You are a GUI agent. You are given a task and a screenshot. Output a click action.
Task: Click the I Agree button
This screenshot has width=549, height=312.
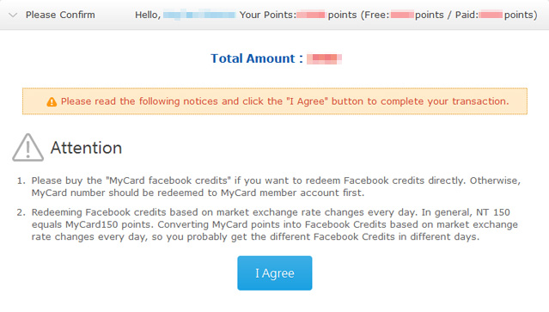(275, 273)
